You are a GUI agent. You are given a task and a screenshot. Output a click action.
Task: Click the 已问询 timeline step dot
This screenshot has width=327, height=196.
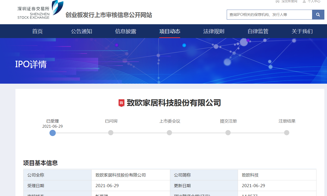point(111,133)
